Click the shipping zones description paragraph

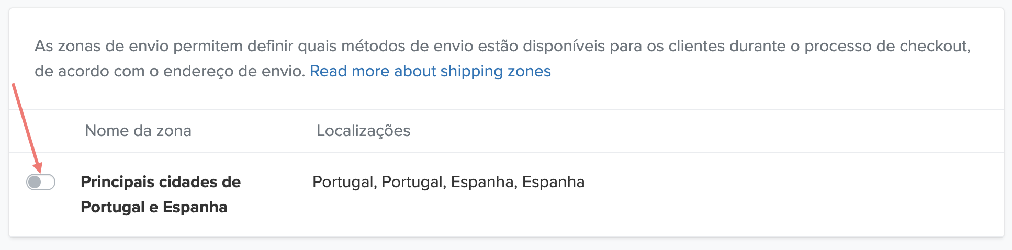tap(502, 46)
